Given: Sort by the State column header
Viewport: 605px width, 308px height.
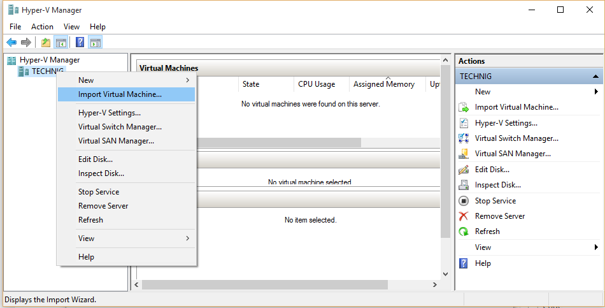Looking at the screenshot, I should click(x=266, y=84).
